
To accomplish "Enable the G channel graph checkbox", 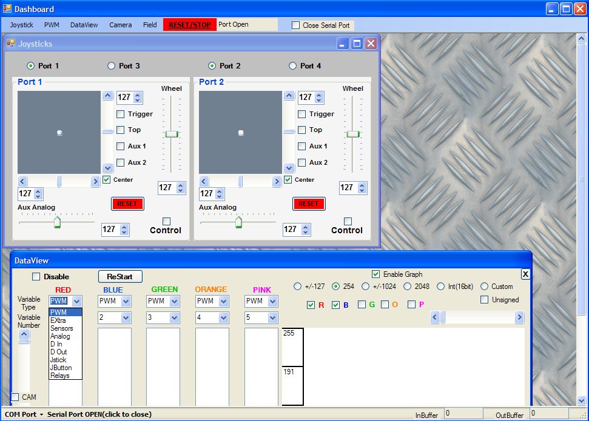I will tap(360, 305).
